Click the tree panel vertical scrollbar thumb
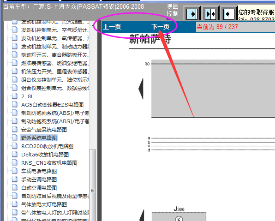The height and width of the screenshot is (221, 275). 92,185
